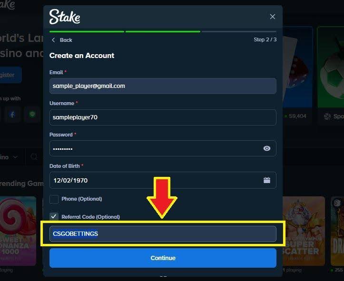Click the back chevron arrow icon

pyautogui.click(x=53, y=40)
